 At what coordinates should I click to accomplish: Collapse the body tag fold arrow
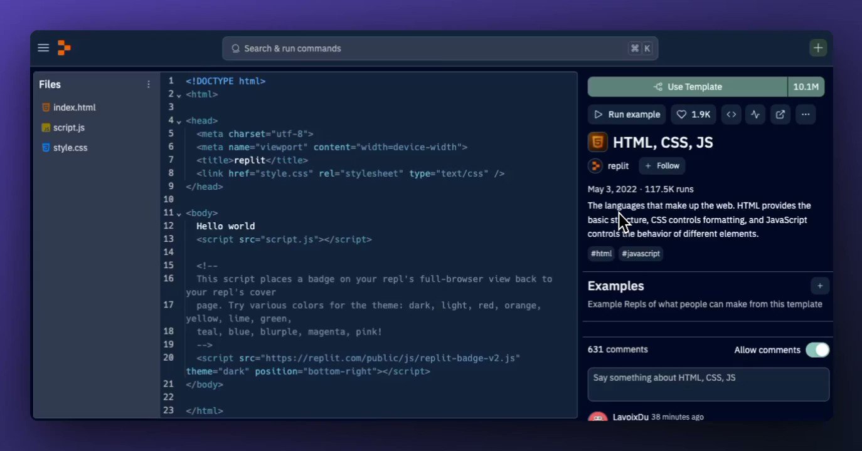[x=179, y=214]
